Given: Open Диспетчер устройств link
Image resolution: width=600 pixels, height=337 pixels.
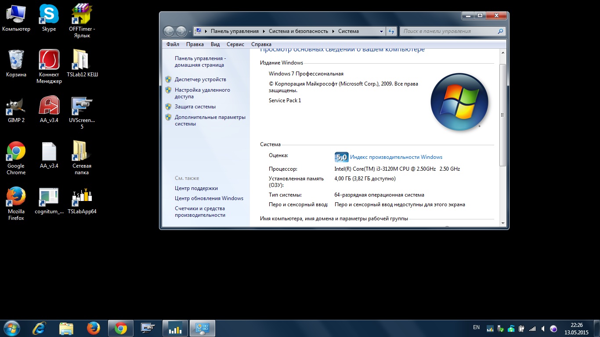Looking at the screenshot, I should 200,79.
